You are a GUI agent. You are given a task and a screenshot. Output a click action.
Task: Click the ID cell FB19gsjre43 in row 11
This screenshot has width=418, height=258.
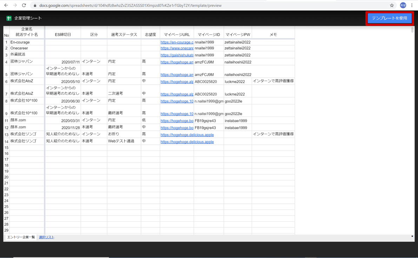pyautogui.click(x=209, y=120)
